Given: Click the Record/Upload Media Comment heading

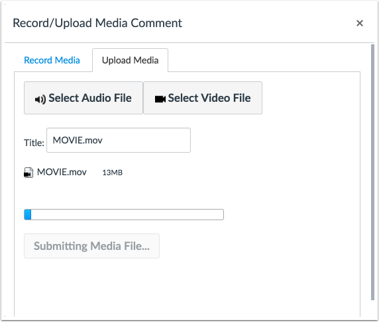Looking at the screenshot, I should 97,23.
